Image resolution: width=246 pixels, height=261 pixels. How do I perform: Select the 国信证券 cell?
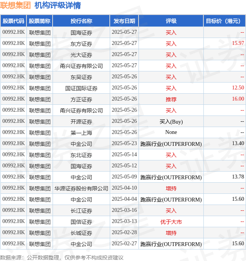pos(81,222)
